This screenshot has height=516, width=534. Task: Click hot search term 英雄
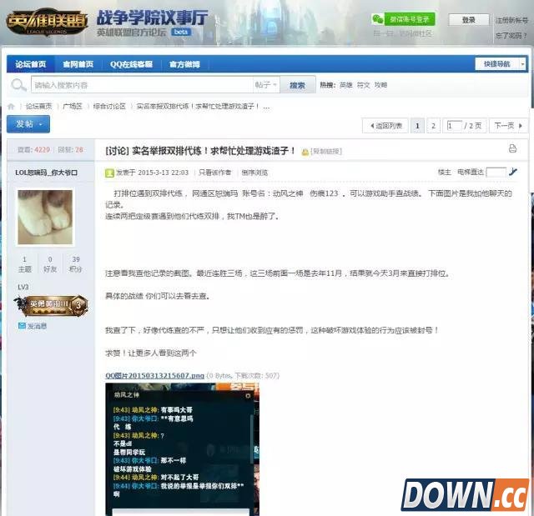(346, 85)
